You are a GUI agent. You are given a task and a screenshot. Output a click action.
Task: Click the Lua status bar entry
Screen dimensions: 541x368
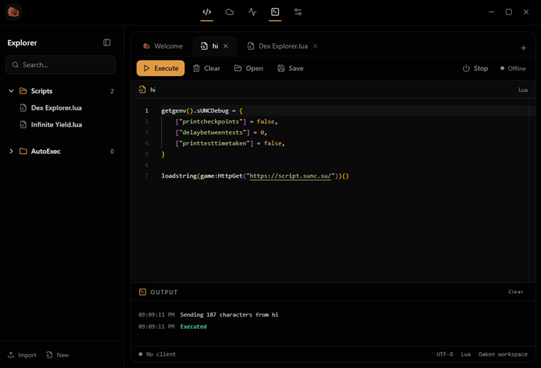[x=465, y=354]
